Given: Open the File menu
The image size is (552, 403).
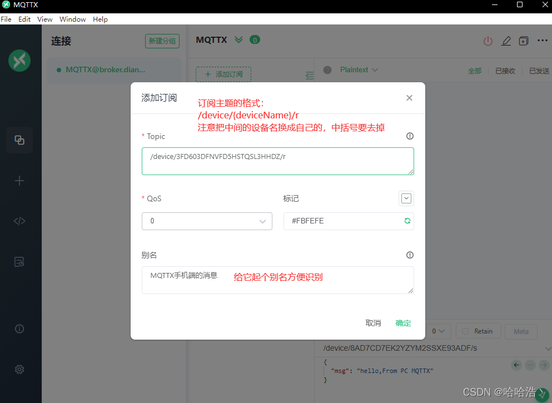Looking at the screenshot, I should [6, 19].
